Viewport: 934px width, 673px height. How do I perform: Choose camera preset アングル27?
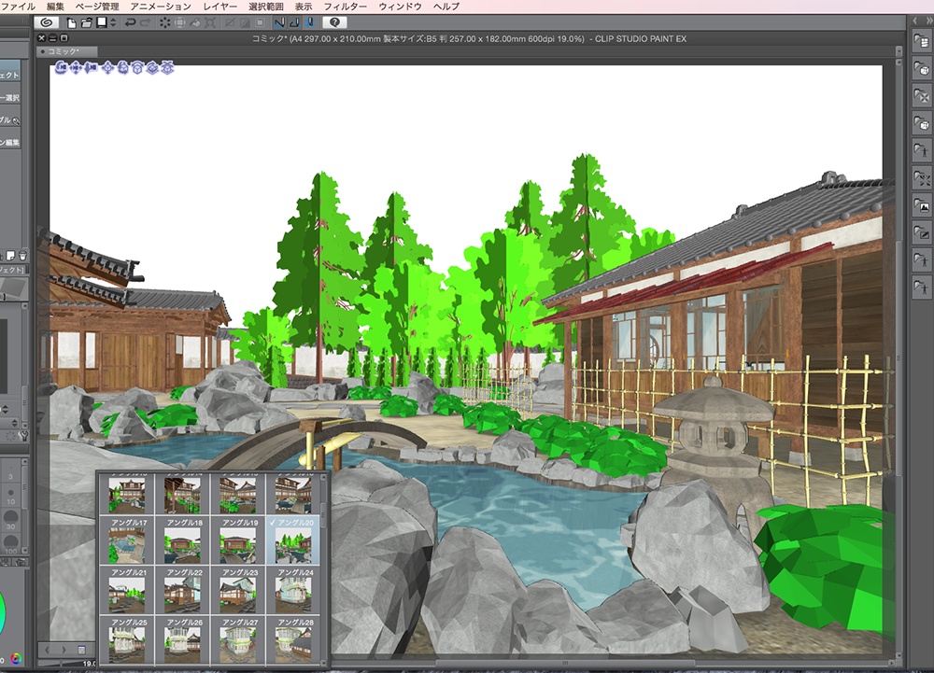(x=237, y=640)
